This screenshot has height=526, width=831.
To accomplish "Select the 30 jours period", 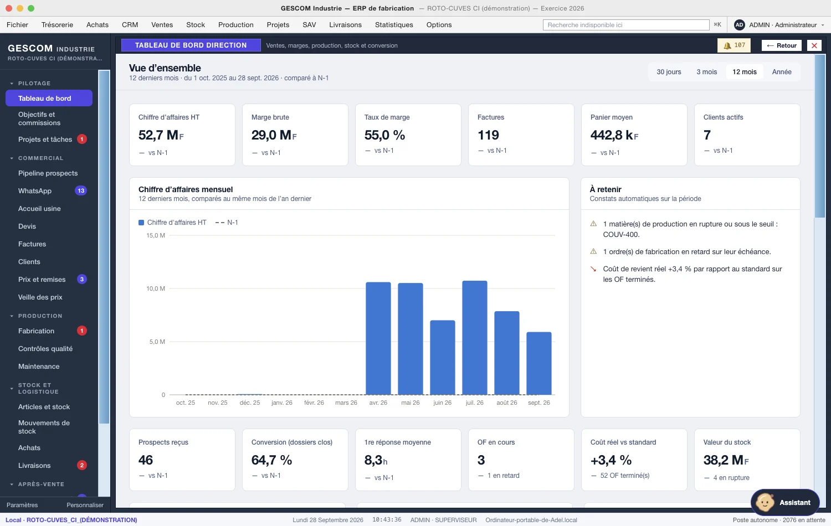I will pos(669,72).
